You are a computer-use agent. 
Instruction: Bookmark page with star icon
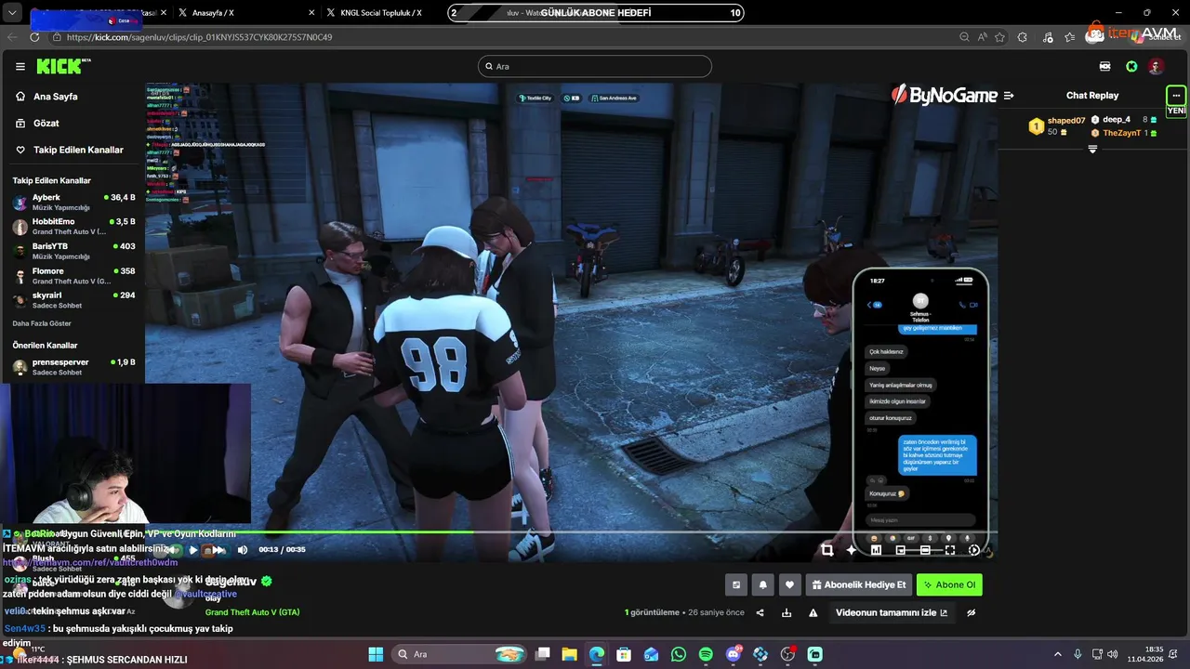tap(1000, 37)
